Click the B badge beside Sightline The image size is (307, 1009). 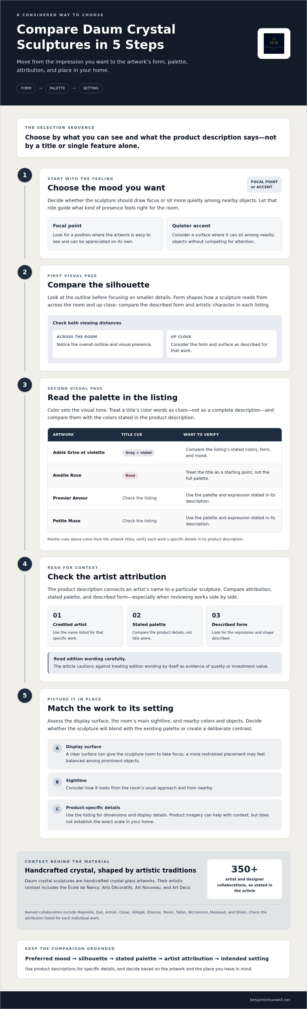(x=57, y=782)
